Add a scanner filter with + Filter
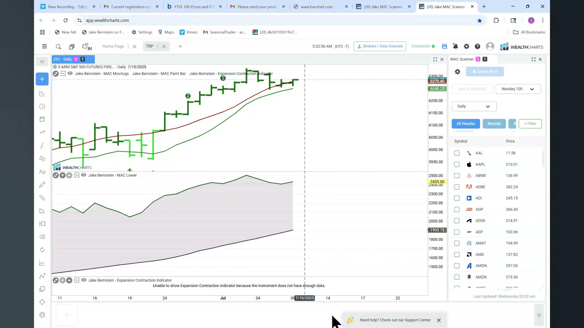 pyautogui.click(x=530, y=124)
